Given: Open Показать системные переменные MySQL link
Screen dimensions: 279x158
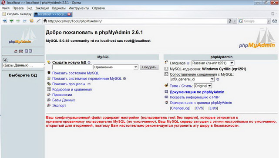Looking at the screenshot, I should pyautogui.click(x=87, y=78).
